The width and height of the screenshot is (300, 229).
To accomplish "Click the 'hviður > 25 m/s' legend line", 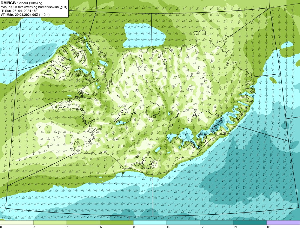I will click(34, 7).
